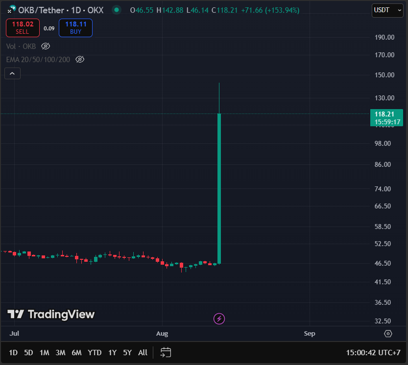Click the 150.00 price axis label

point(384,75)
